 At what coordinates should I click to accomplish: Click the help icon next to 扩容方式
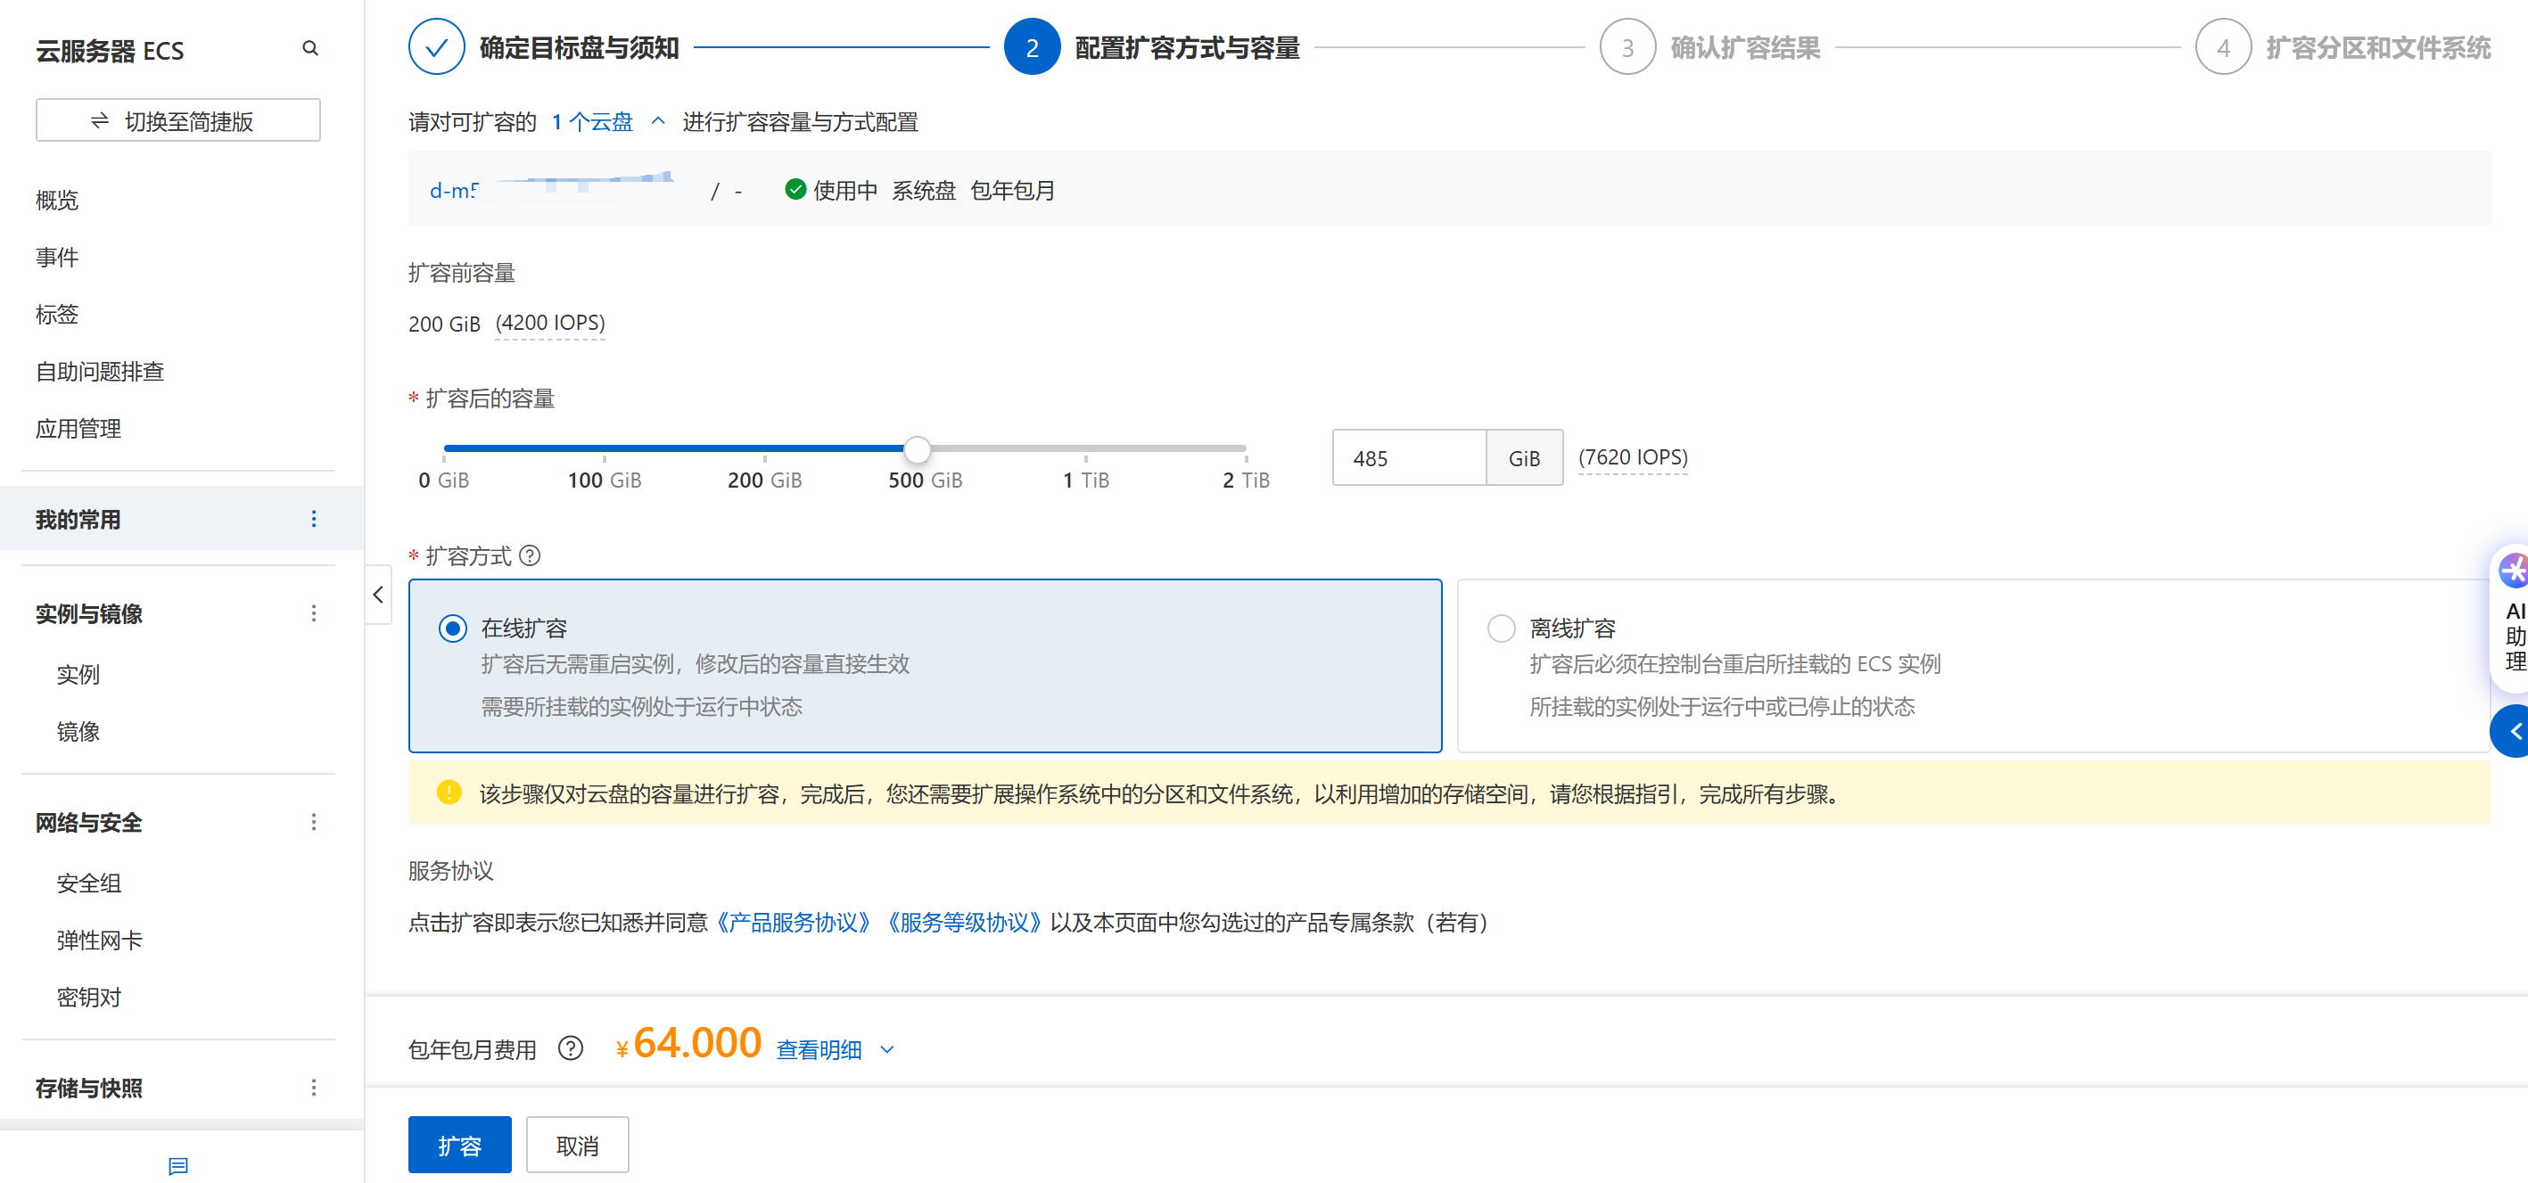[530, 556]
